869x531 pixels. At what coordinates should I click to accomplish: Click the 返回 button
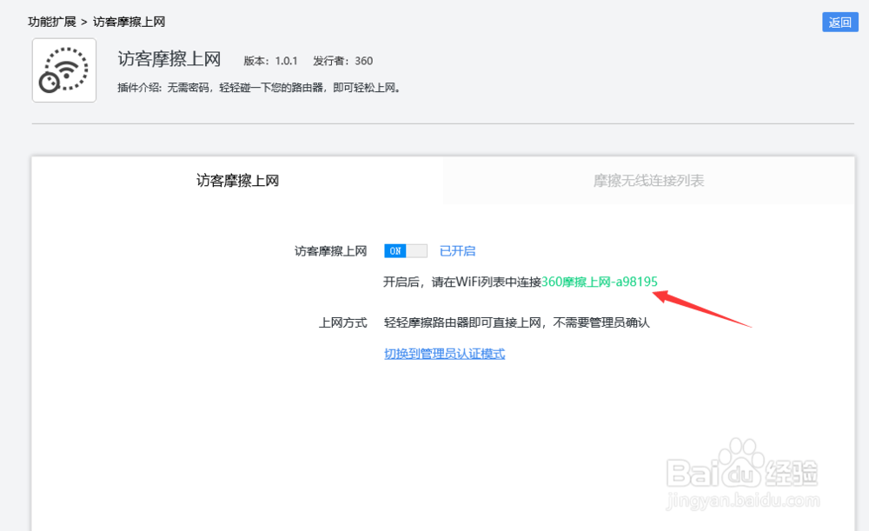click(x=839, y=23)
